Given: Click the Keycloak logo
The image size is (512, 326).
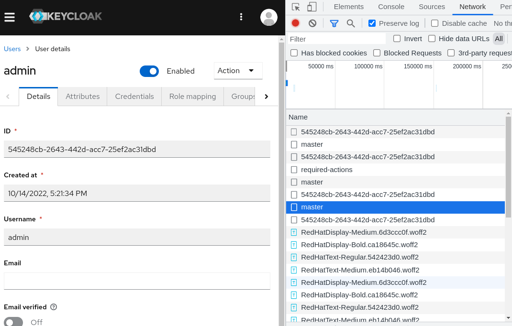Looking at the screenshot, I should pos(65,16).
